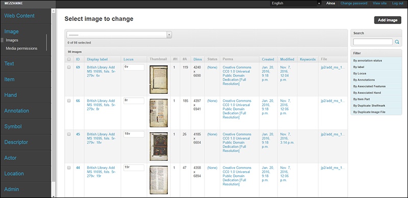Open image ID 45 link
Image resolution: width=408 pixels, height=198 pixels.
pyautogui.click(x=78, y=134)
